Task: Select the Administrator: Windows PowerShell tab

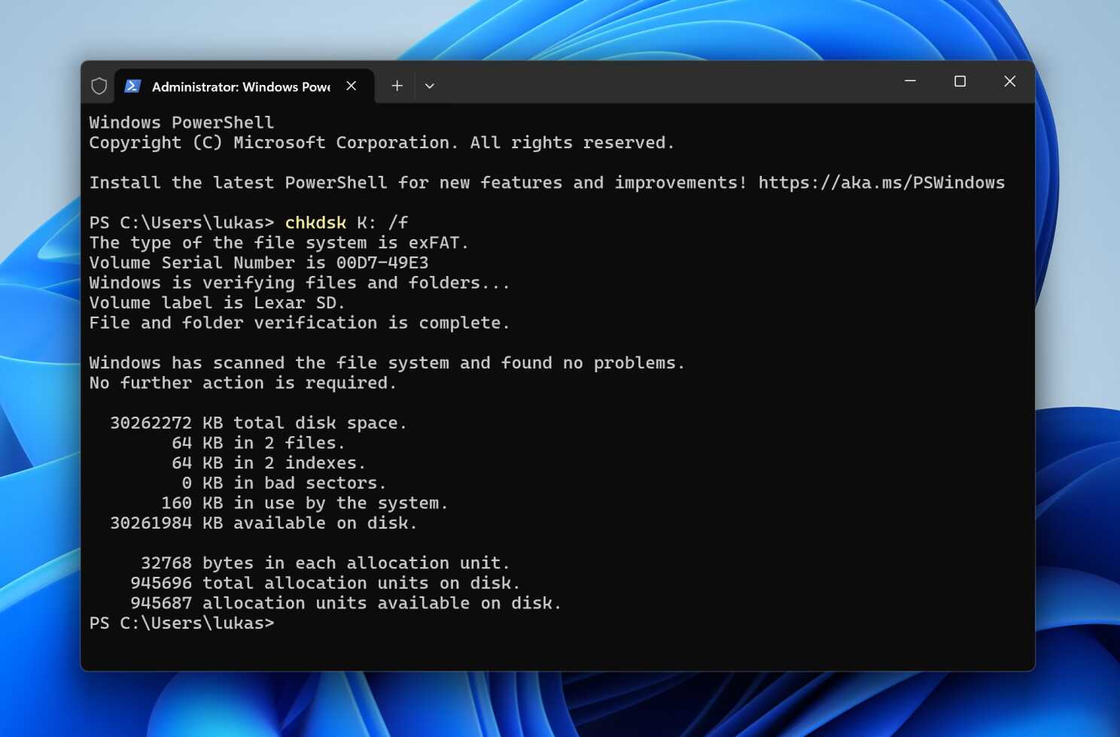Action: pyautogui.click(x=244, y=86)
